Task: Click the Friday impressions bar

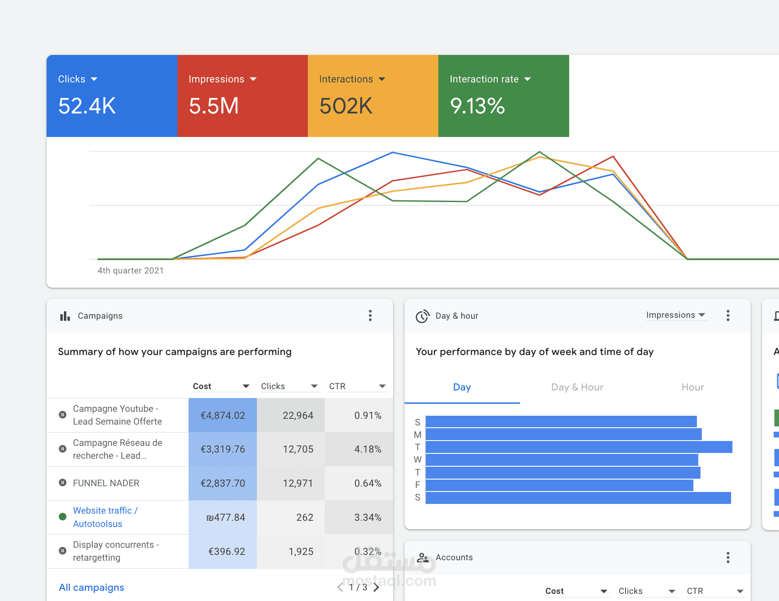Action: coord(559,485)
